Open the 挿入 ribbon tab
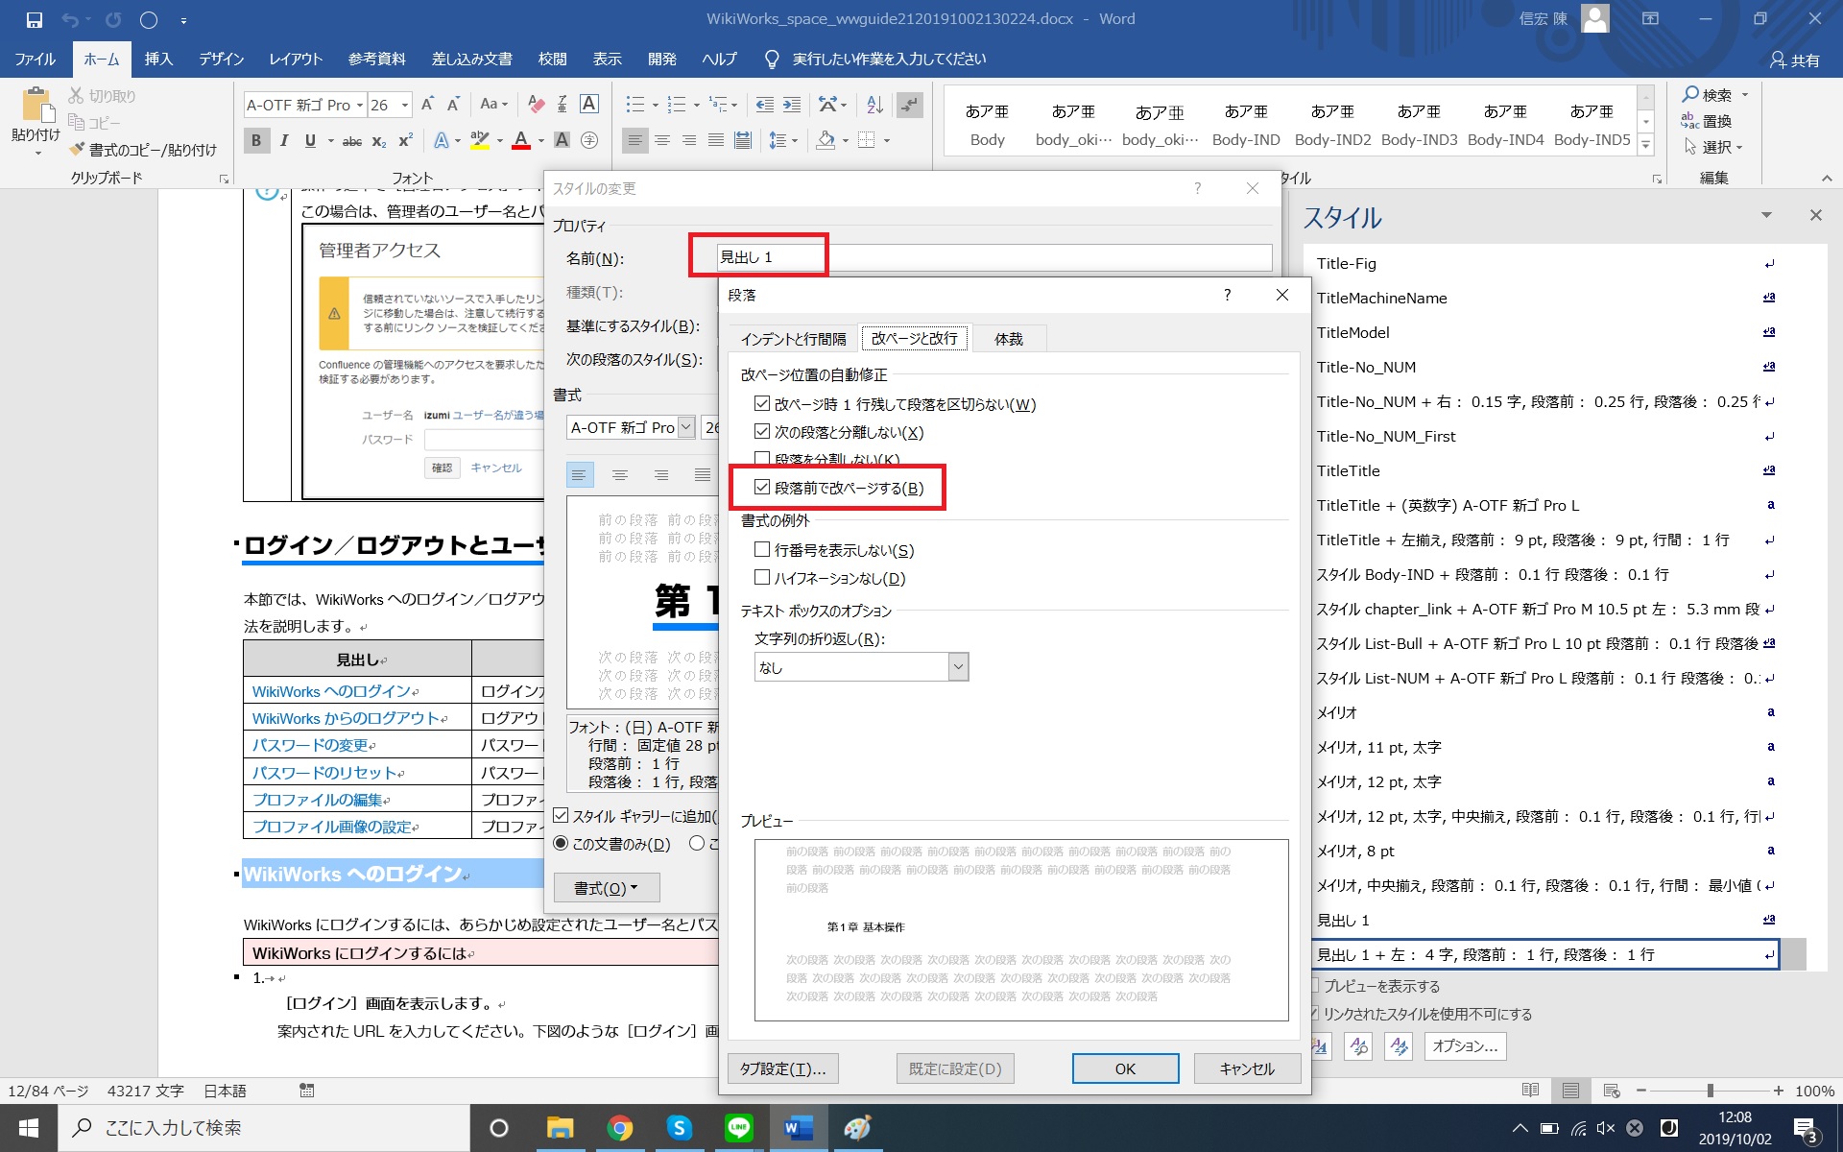1843x1152 pixels. (158, 60)
